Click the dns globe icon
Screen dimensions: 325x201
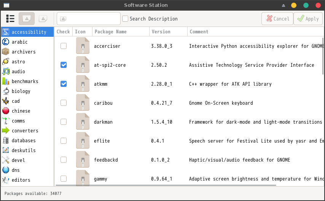pos(6,170)
